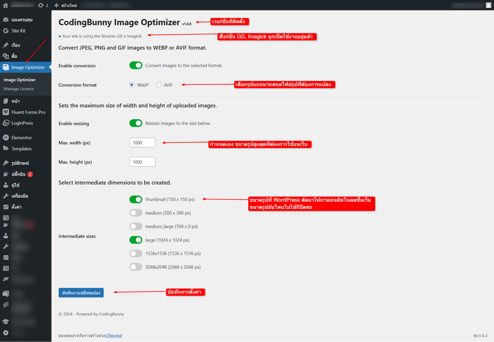
Task: Open the Fluent Forms Pro icon
Action: pyautogui.click(x=6, y=112)
